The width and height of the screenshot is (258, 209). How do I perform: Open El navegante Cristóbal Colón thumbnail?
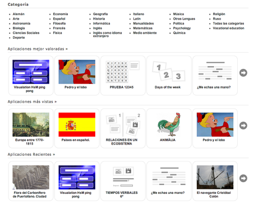(215, 177)
